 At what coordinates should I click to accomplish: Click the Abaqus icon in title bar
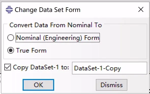pos(9,10)
